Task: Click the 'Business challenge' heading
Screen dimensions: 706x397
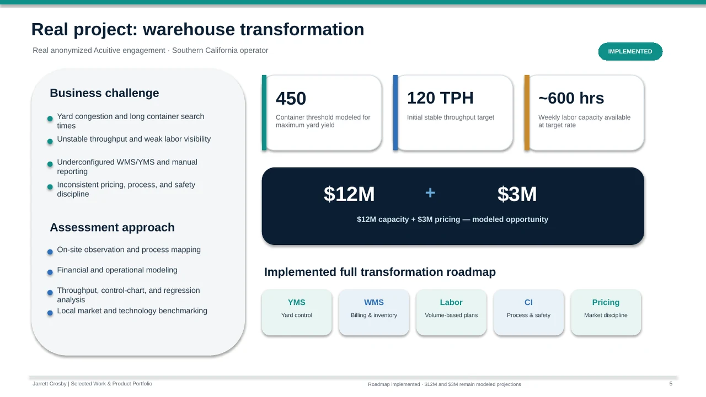Action: (x=104, y=93)
